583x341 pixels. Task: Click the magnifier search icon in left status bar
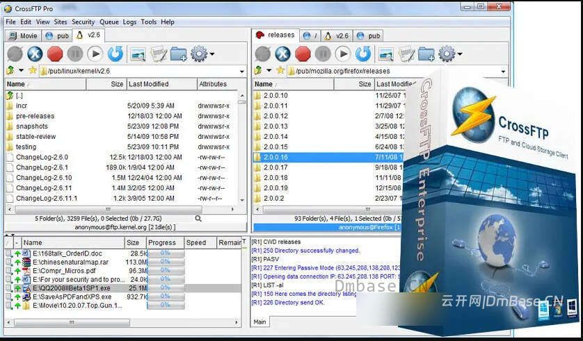[x=198, y=219]
